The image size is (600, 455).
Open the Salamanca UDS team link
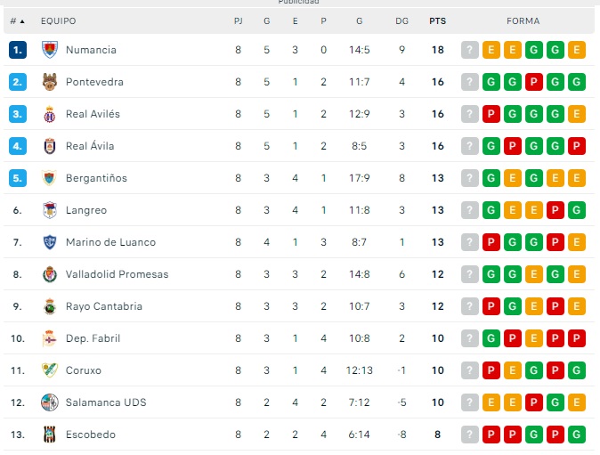[x=105, y=402]
